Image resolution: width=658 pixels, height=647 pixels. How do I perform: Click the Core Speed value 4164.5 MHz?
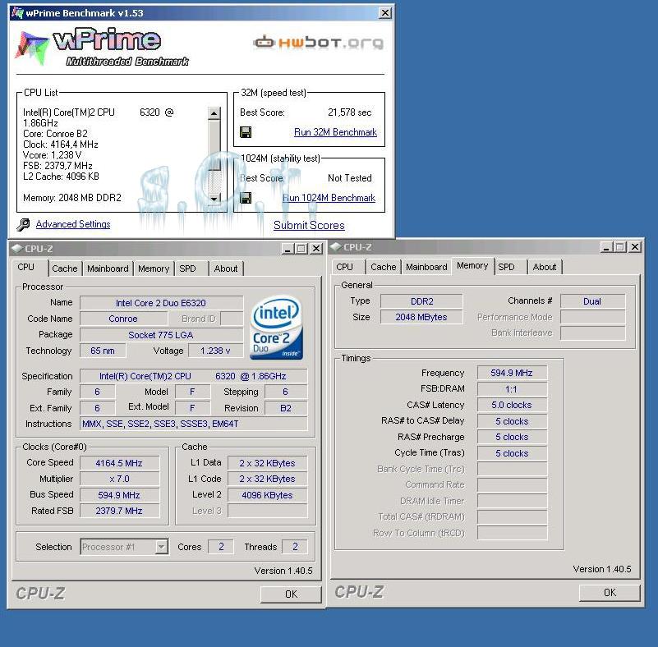coord(119,463)
